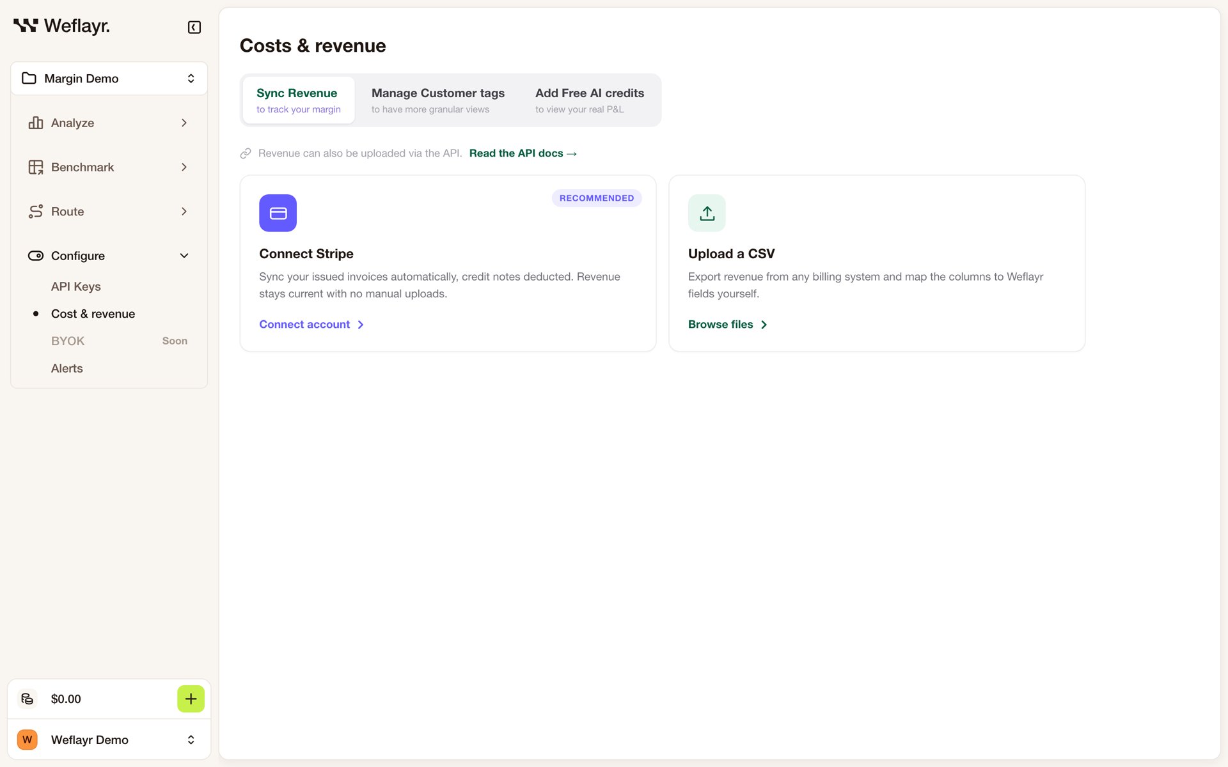1228x767 pixels.
Task: Click the Analyze bar chart icon
Action: (x=36, y=123)
